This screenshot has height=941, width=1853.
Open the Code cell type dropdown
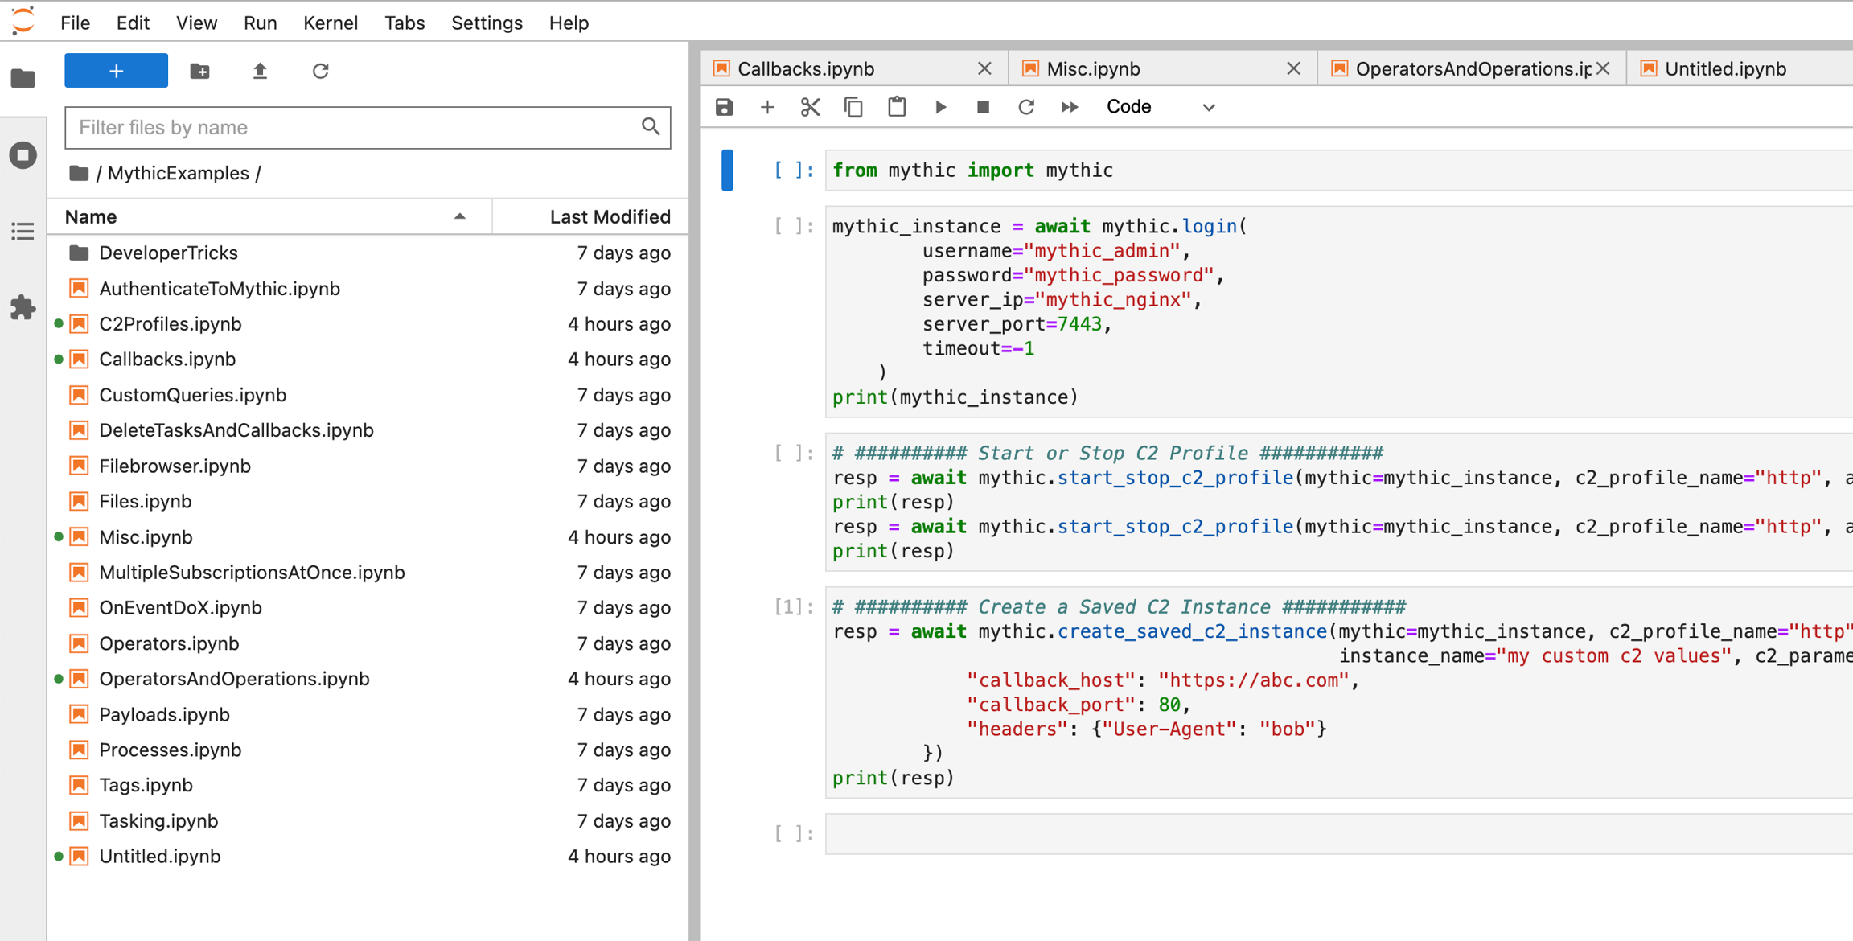pos(1160,107)
